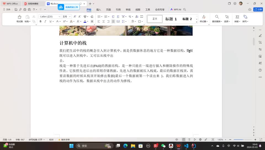Screen dimensions: 265x150
Task: Open the Calibri font name dropdown
Action: pyautogui.click(x=50, y=17)
